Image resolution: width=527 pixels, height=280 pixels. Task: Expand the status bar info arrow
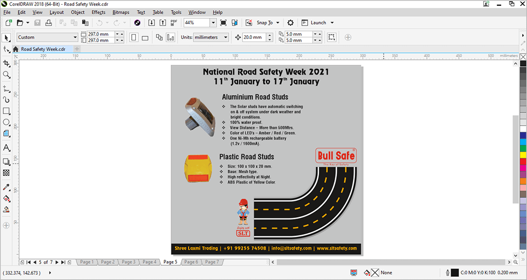pos(51,273)
